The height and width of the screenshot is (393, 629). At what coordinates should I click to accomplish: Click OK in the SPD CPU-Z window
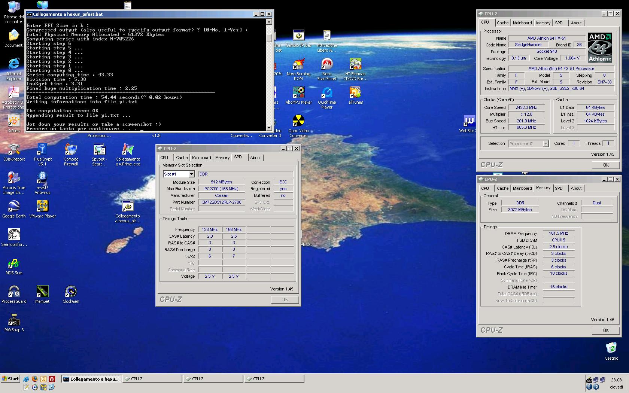pyautogui.click(x=285, y=300)
